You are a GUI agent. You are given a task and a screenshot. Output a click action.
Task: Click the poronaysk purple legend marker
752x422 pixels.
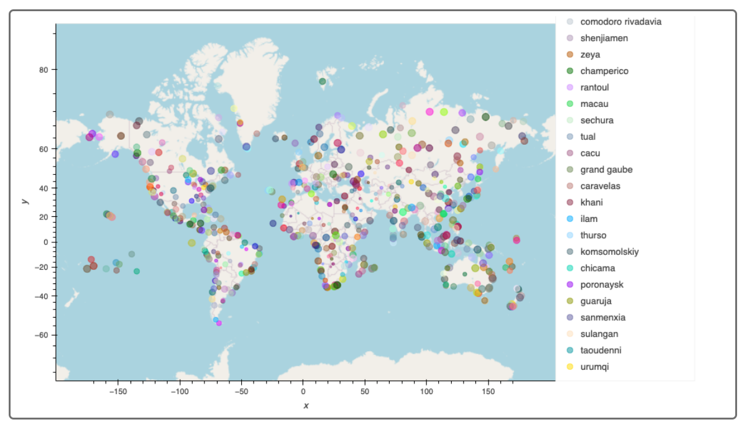click(x=570, y=284)
